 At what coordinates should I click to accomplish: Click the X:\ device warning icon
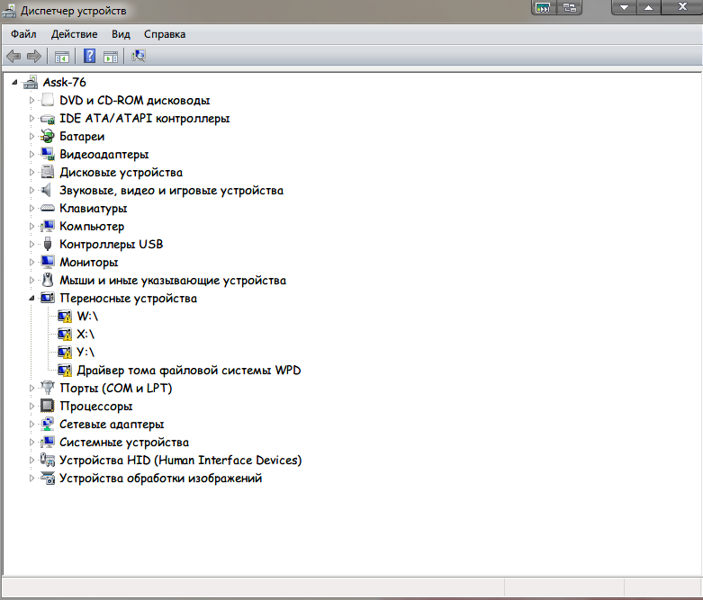pyautogui.click(x=65, y=335)
